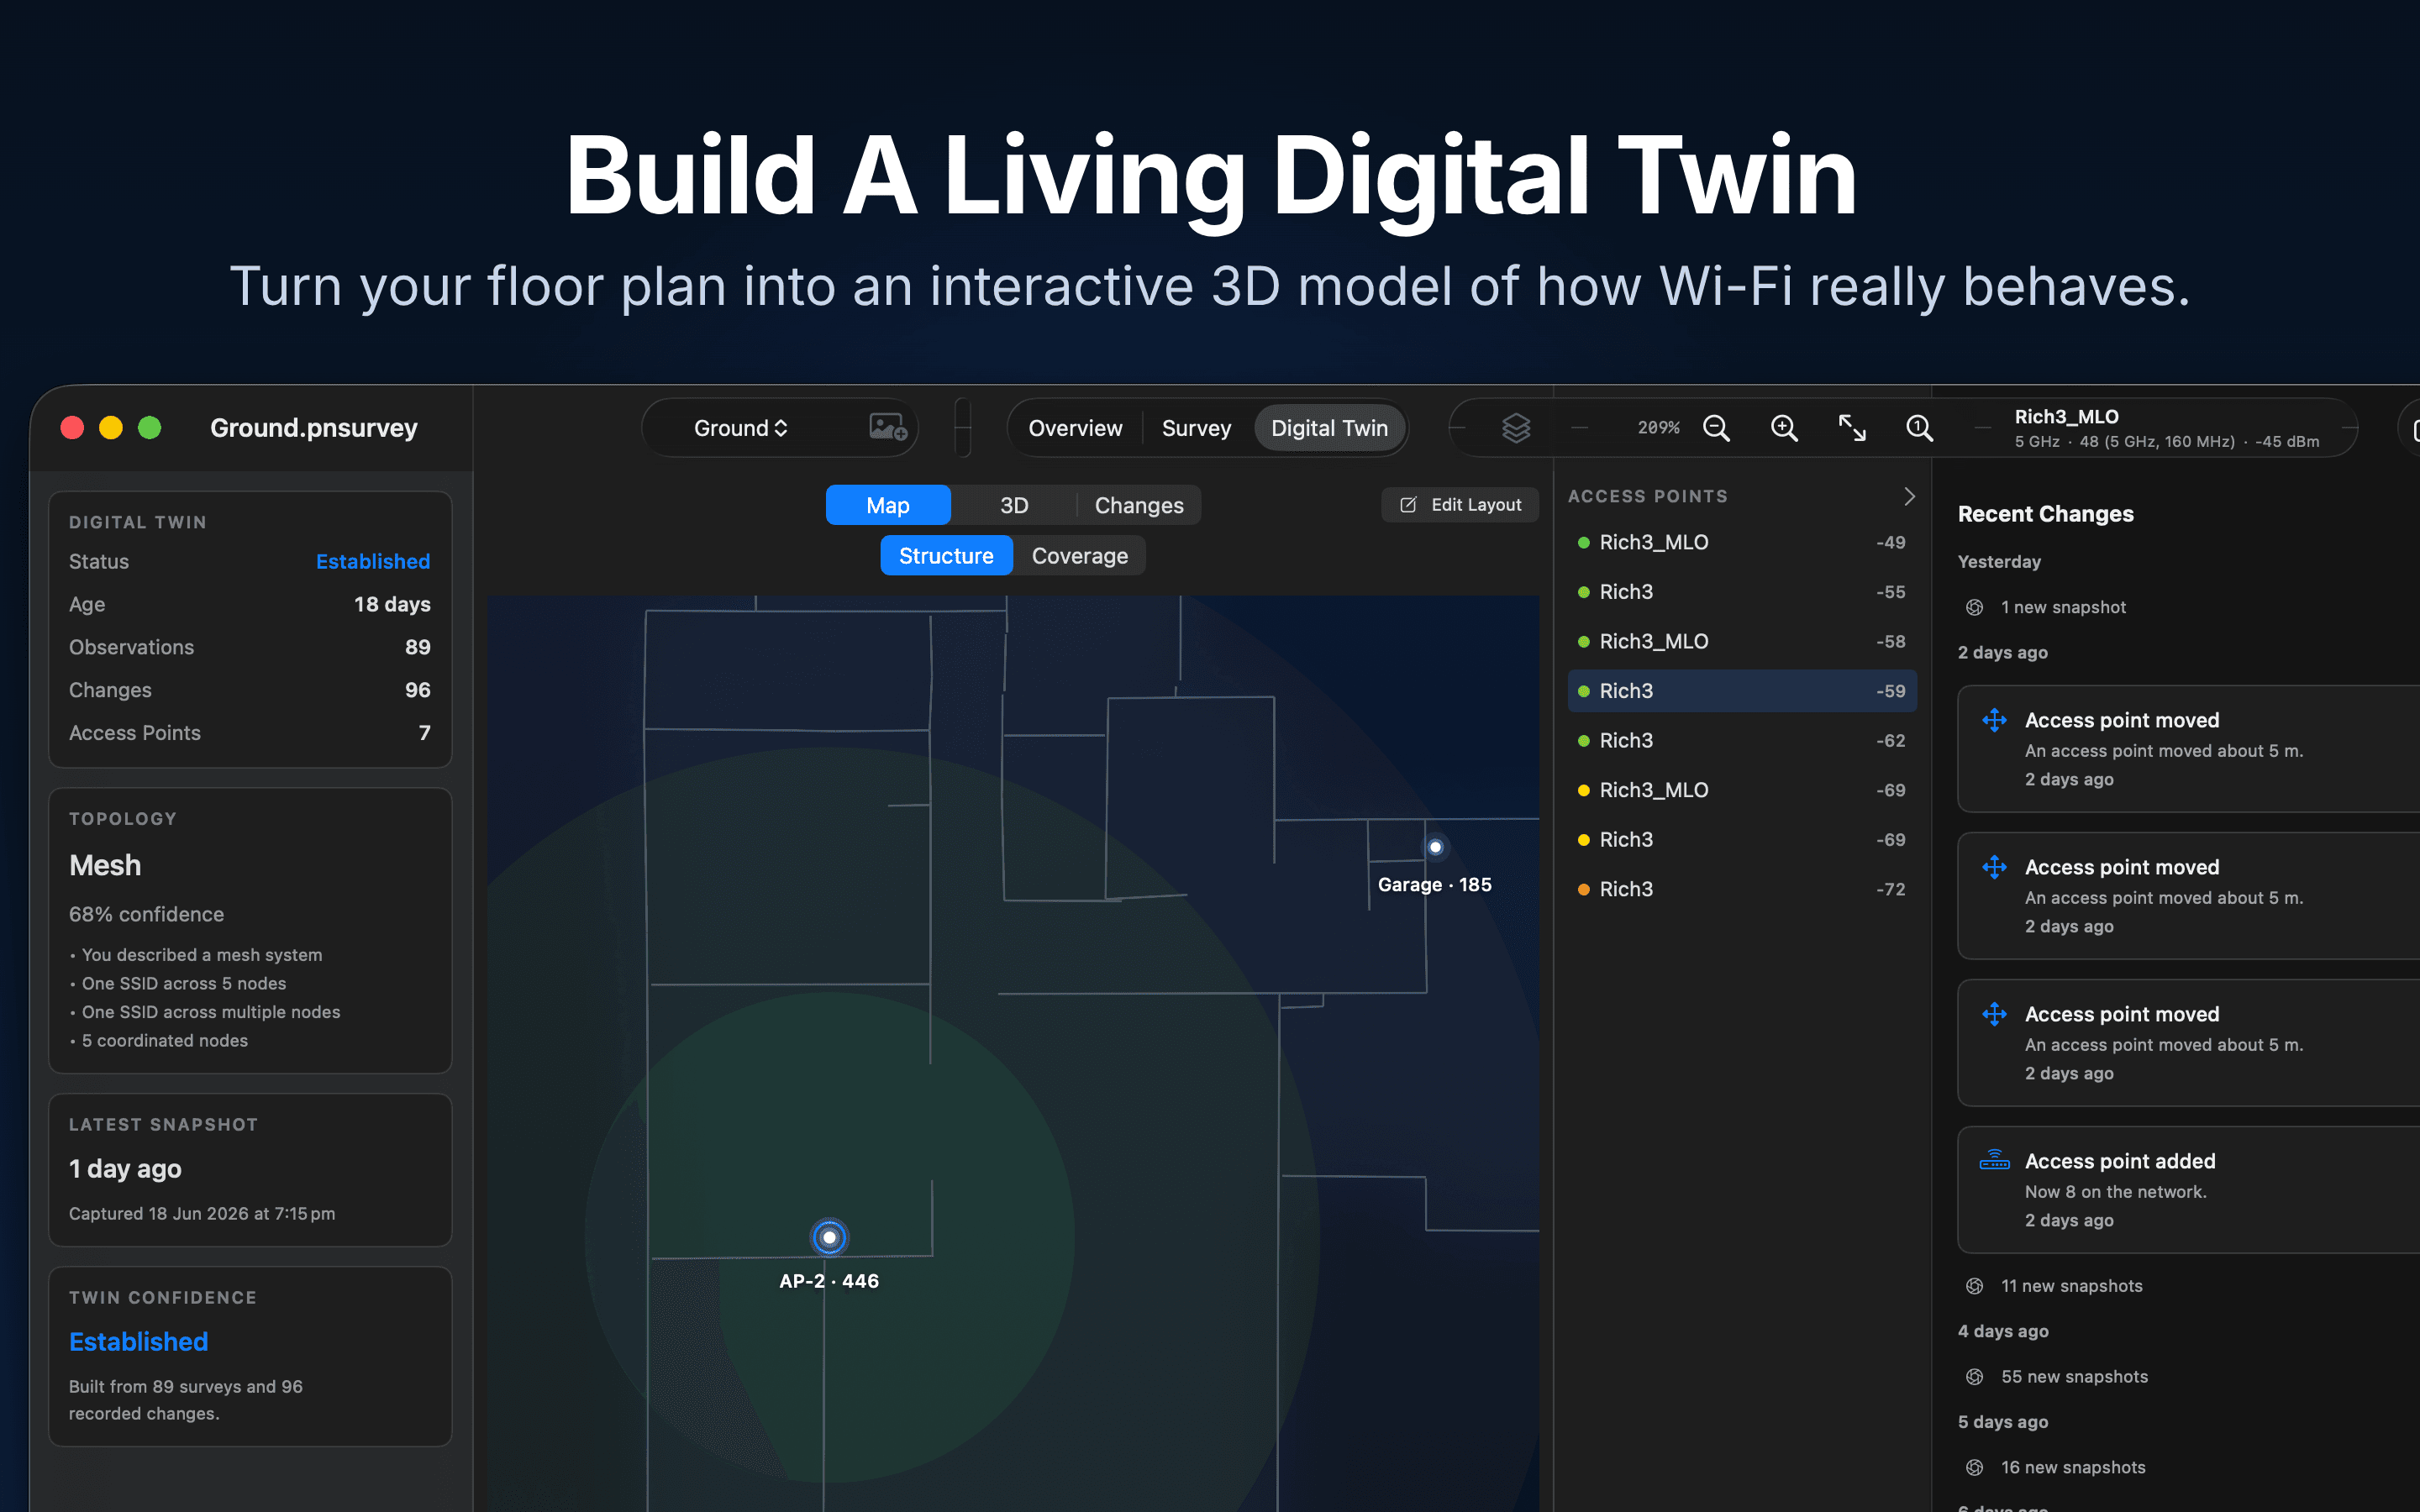Click the Garage · 185 map label
Screen dimensions: 2420x1512
coord(1434,885)
